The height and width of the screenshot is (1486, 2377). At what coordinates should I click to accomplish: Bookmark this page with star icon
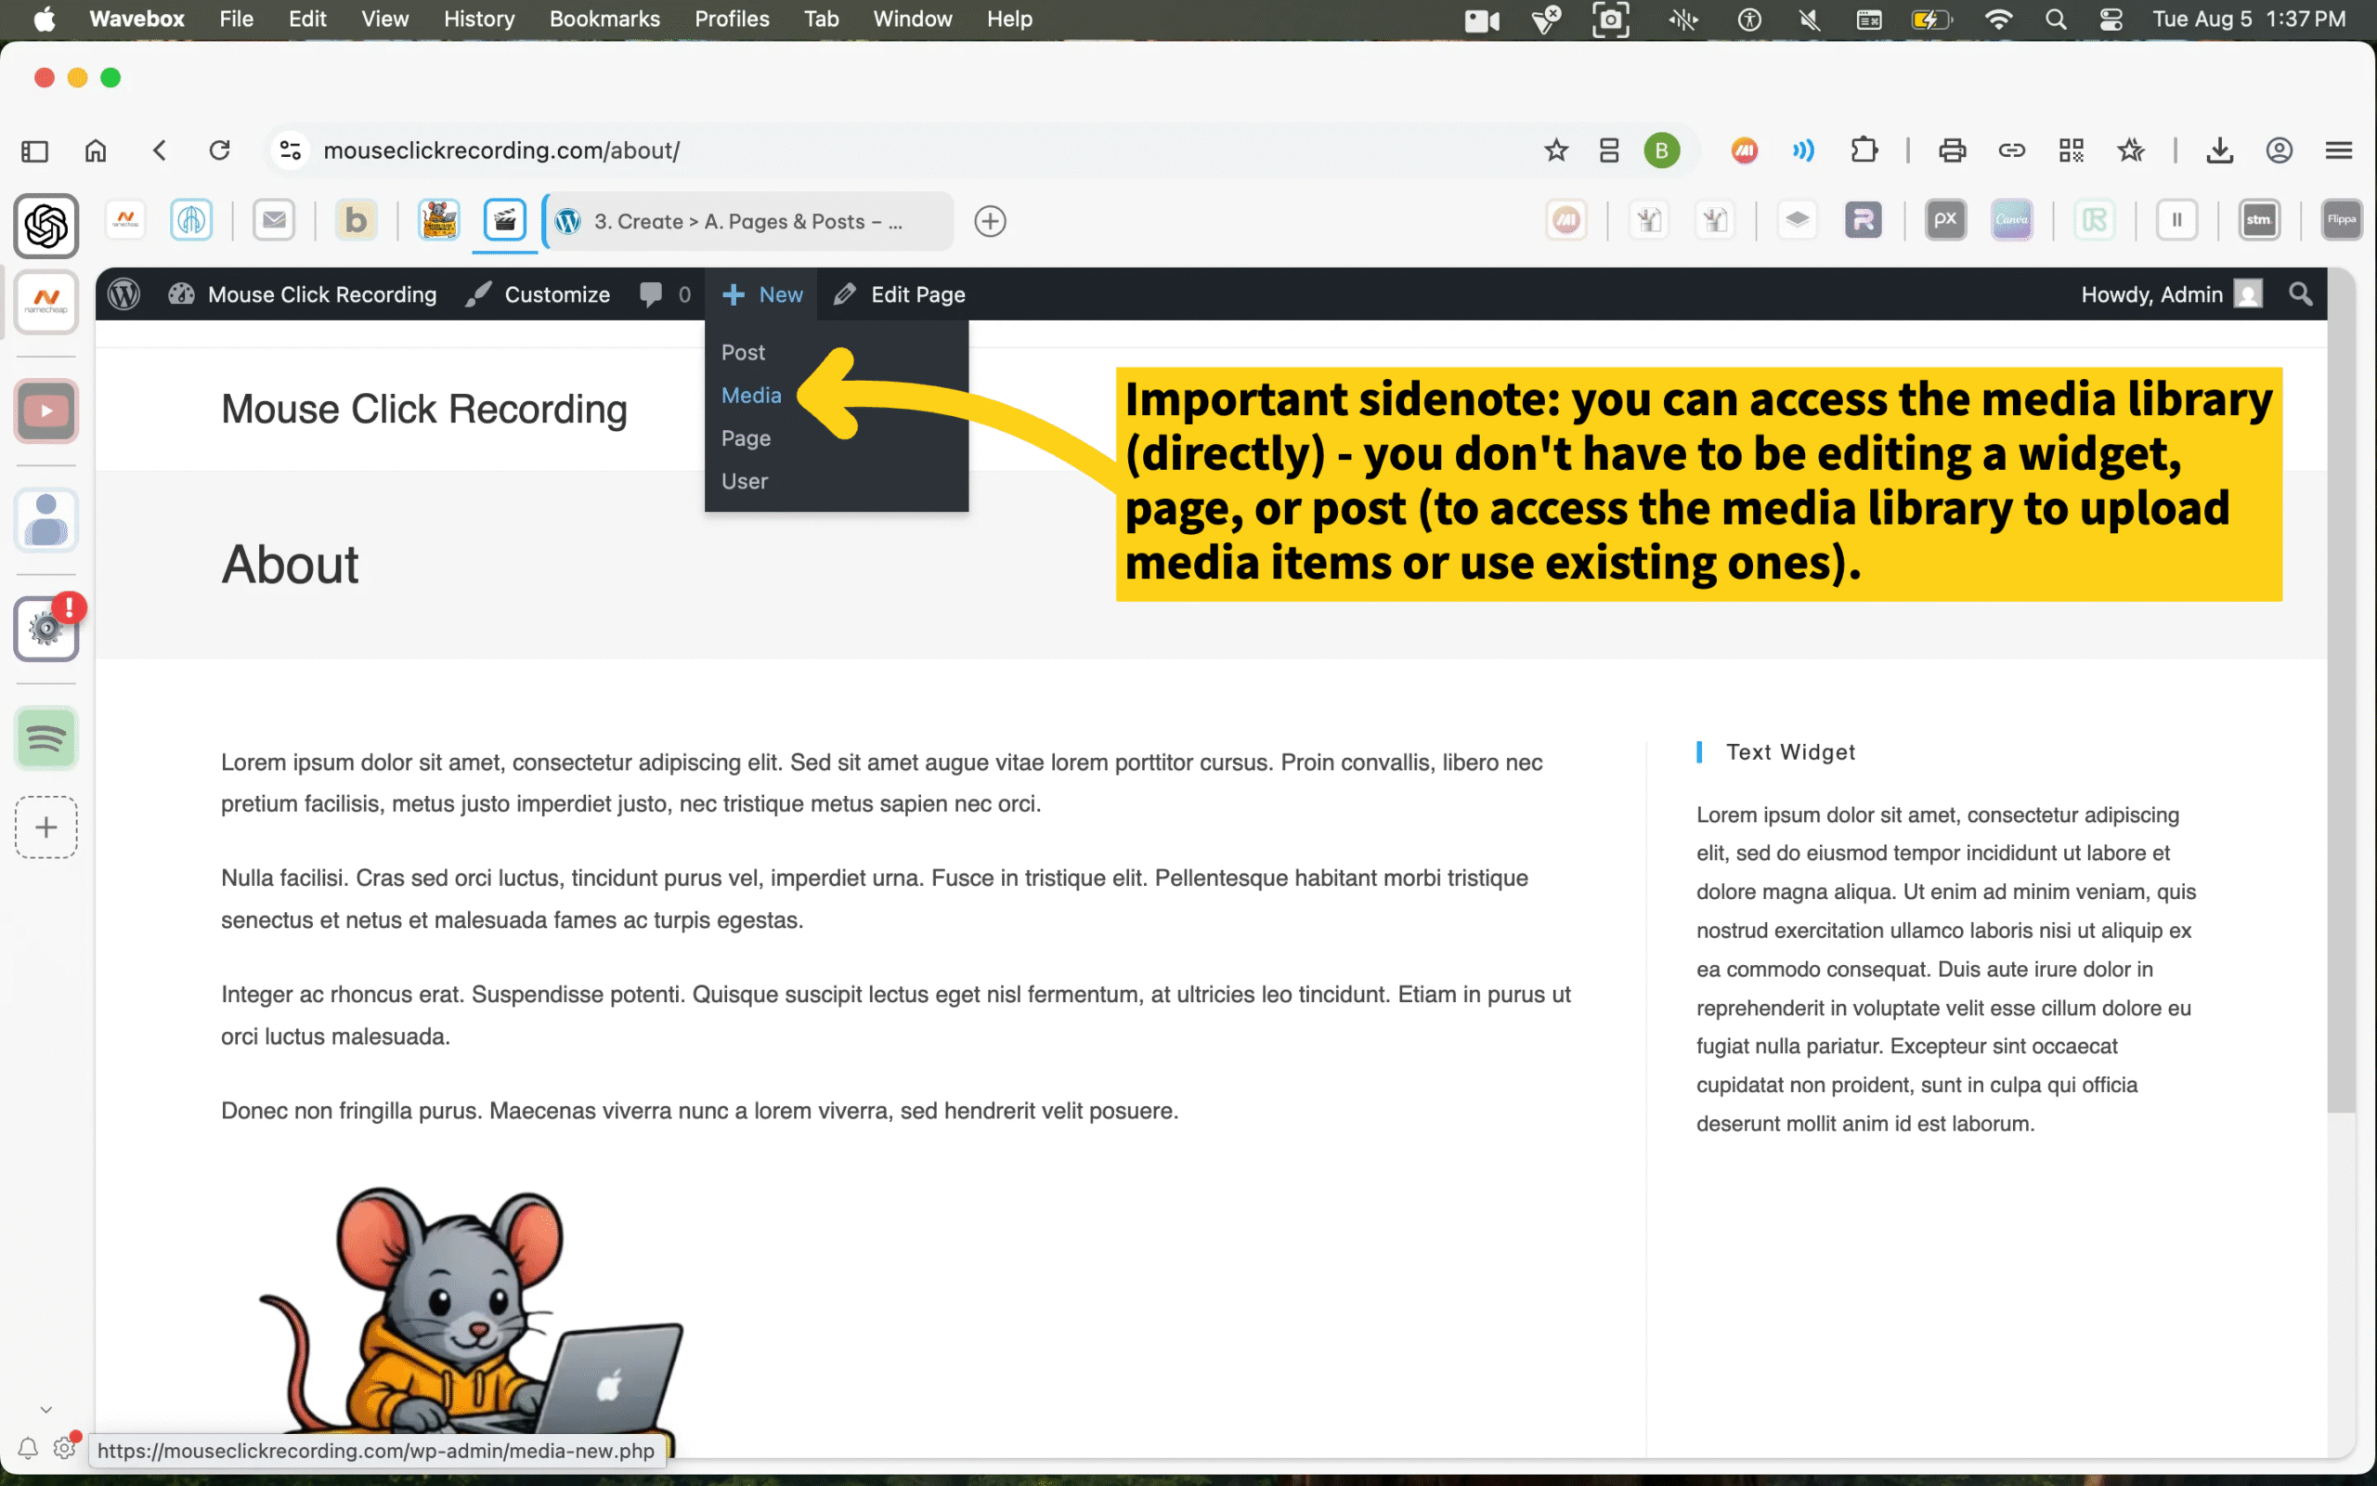pyautogui.click(x=1555, y=150)
